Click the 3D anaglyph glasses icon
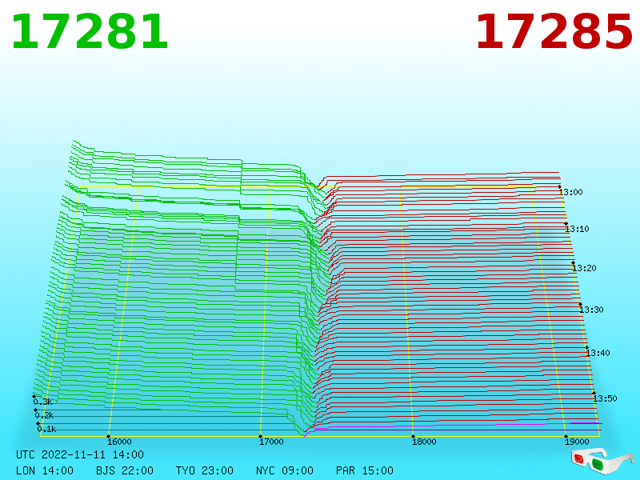Screen dimensions: 640x480 [x=602, y=462]
